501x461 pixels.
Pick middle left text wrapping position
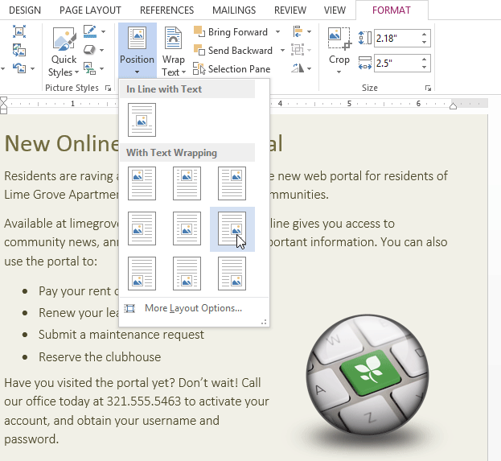pos(142,228)
